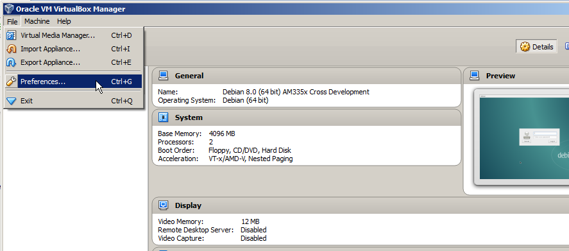569x251 pixels.
Task: Click the Acceleration value VT-x/AMD-V
Action: [251, 159]
